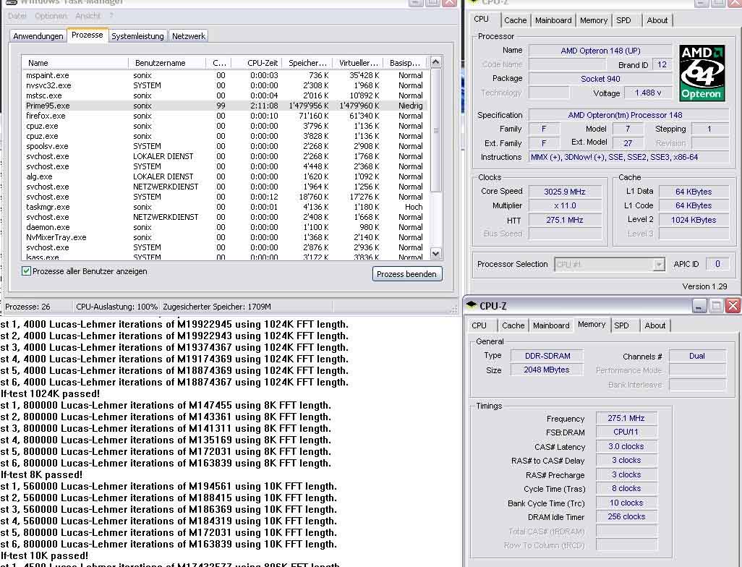Sort by Virtueller column header
This screenshot has height=567, width=742.
point(358,63)
